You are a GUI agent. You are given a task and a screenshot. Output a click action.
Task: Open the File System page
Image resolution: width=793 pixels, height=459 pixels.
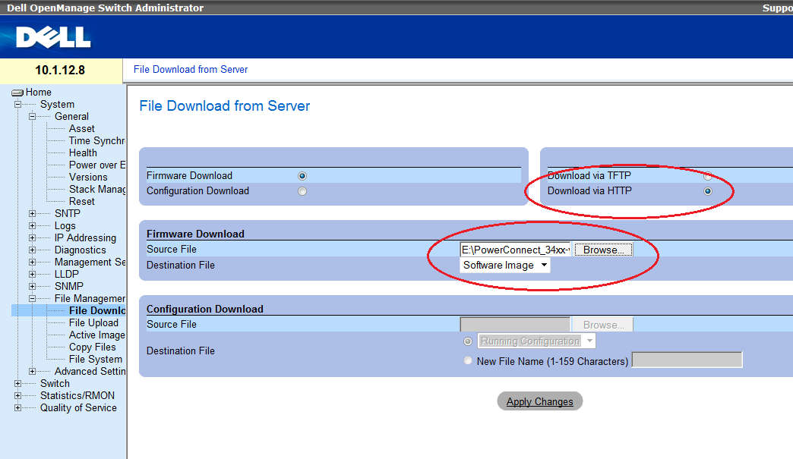pyautogui.click(x=96, y=359)
